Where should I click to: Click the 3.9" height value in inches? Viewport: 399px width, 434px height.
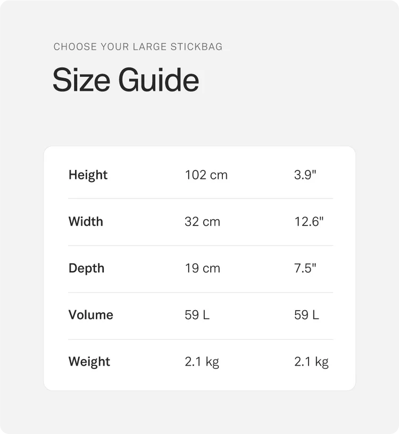coord(305,175)
